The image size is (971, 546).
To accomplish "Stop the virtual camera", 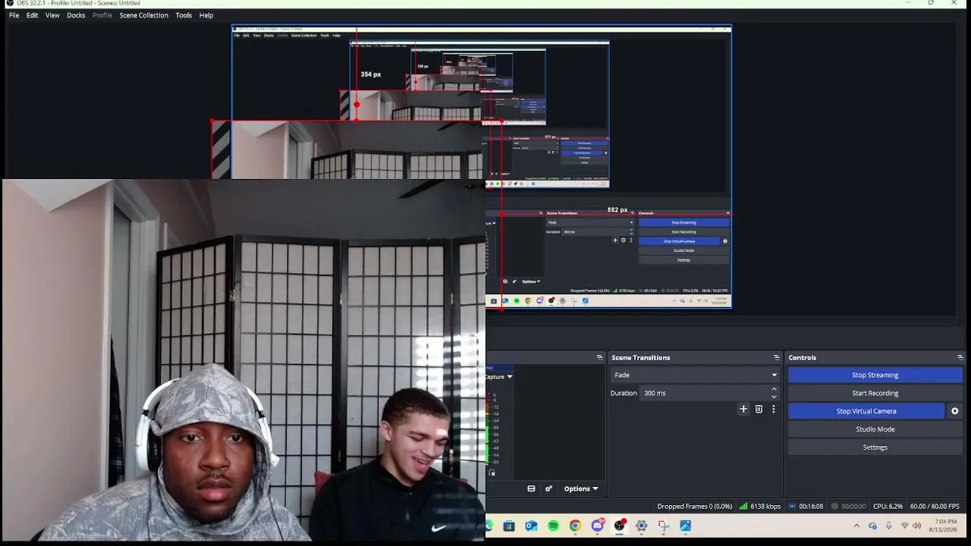I will 866,411.
